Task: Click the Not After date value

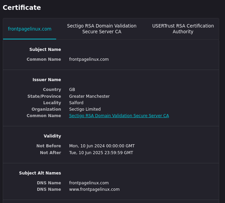Action: point(101,153)
